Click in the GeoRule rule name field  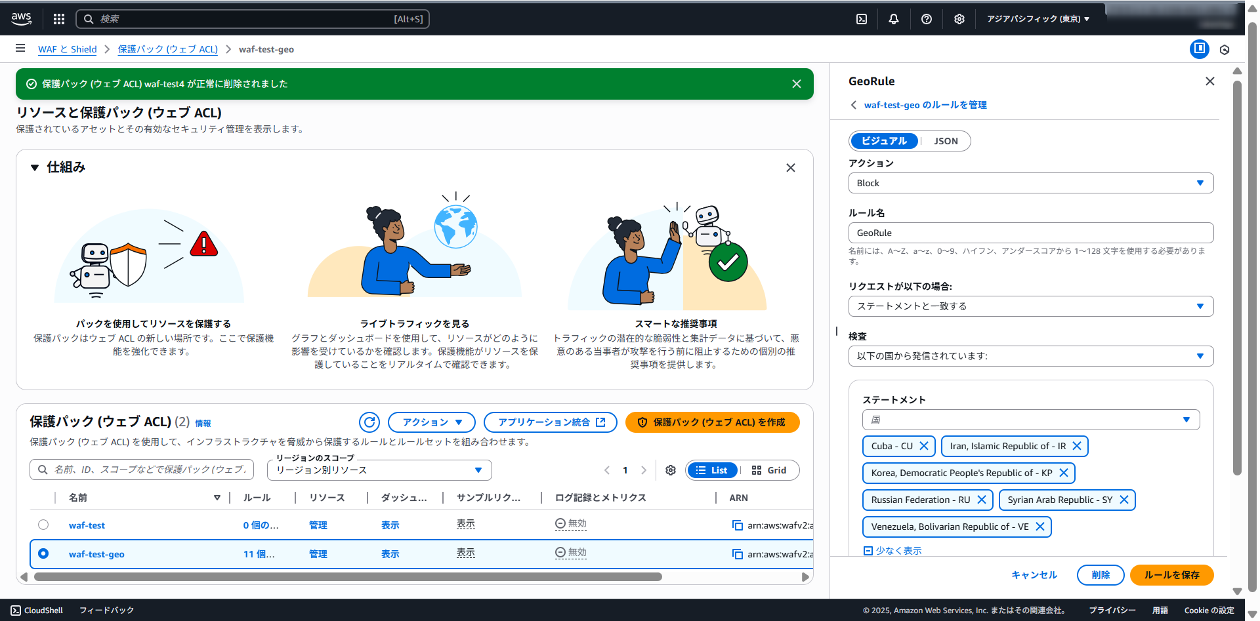(x=1030, y=233)
